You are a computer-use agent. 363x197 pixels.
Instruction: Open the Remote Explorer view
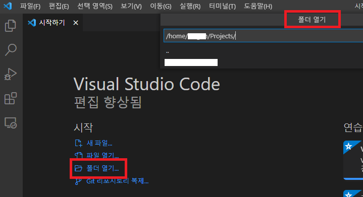[11, 123]
